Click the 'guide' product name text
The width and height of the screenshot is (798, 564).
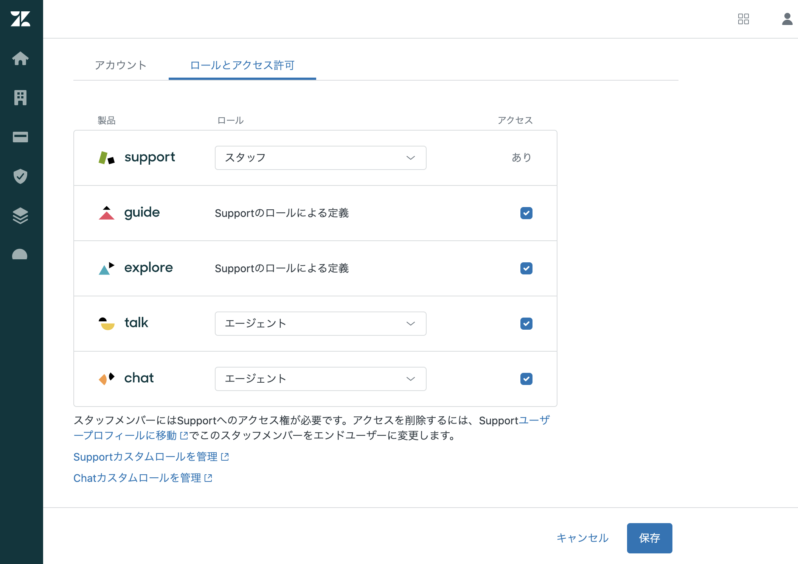(142, 213)
